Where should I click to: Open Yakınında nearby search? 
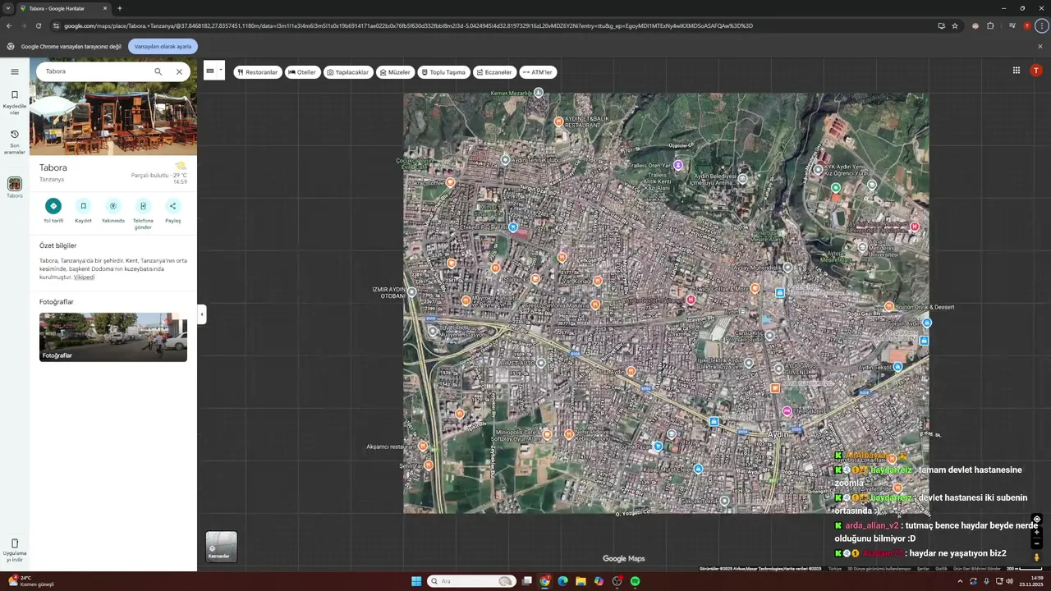click(113, 206)
